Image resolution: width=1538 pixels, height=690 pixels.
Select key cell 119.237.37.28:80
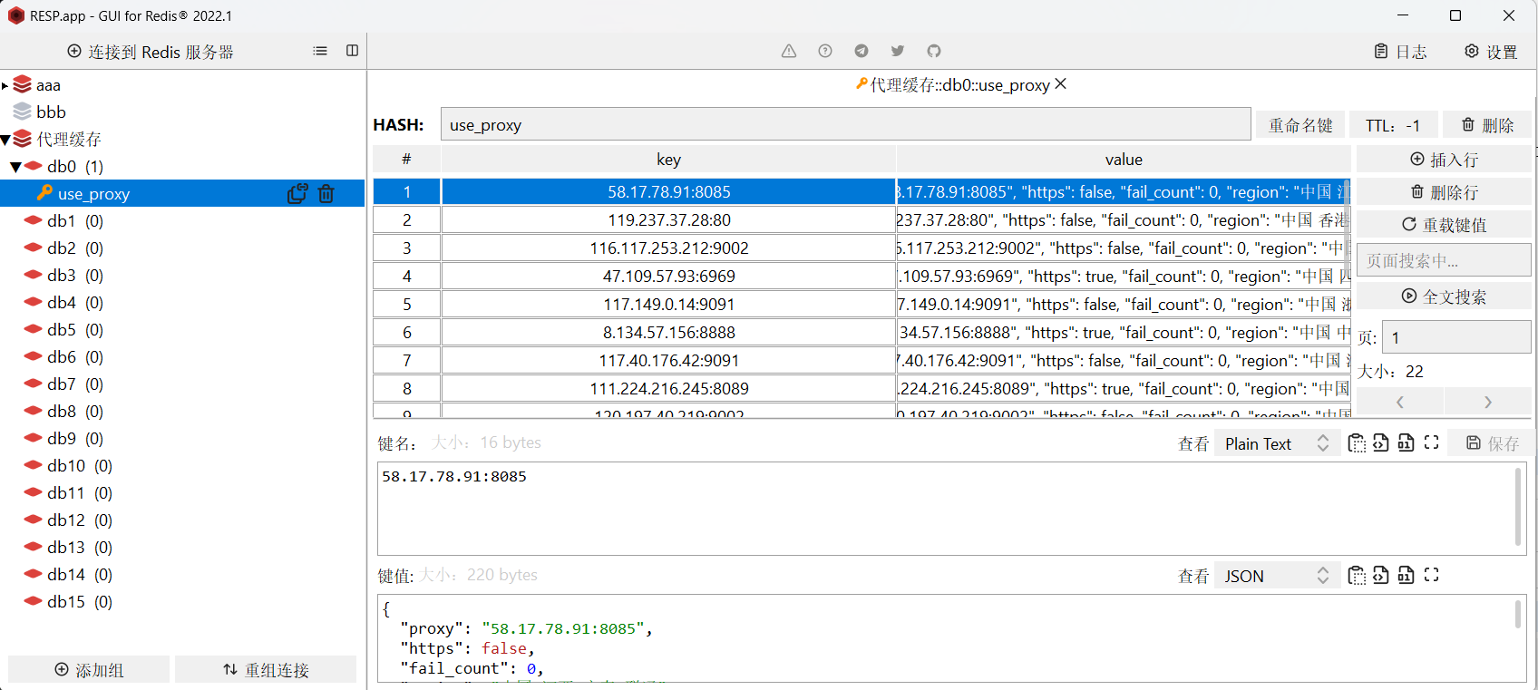(x=669, y=220)
